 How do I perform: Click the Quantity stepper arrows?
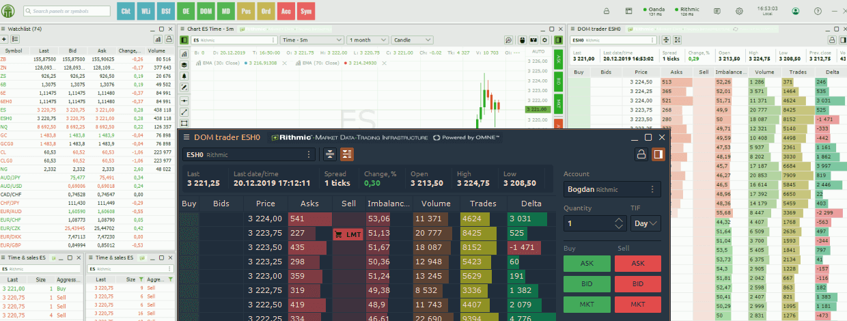tap(619, 223)
